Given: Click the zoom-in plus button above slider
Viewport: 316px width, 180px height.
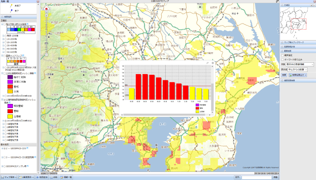Looking at the screenshot, I should coord(47,16).
